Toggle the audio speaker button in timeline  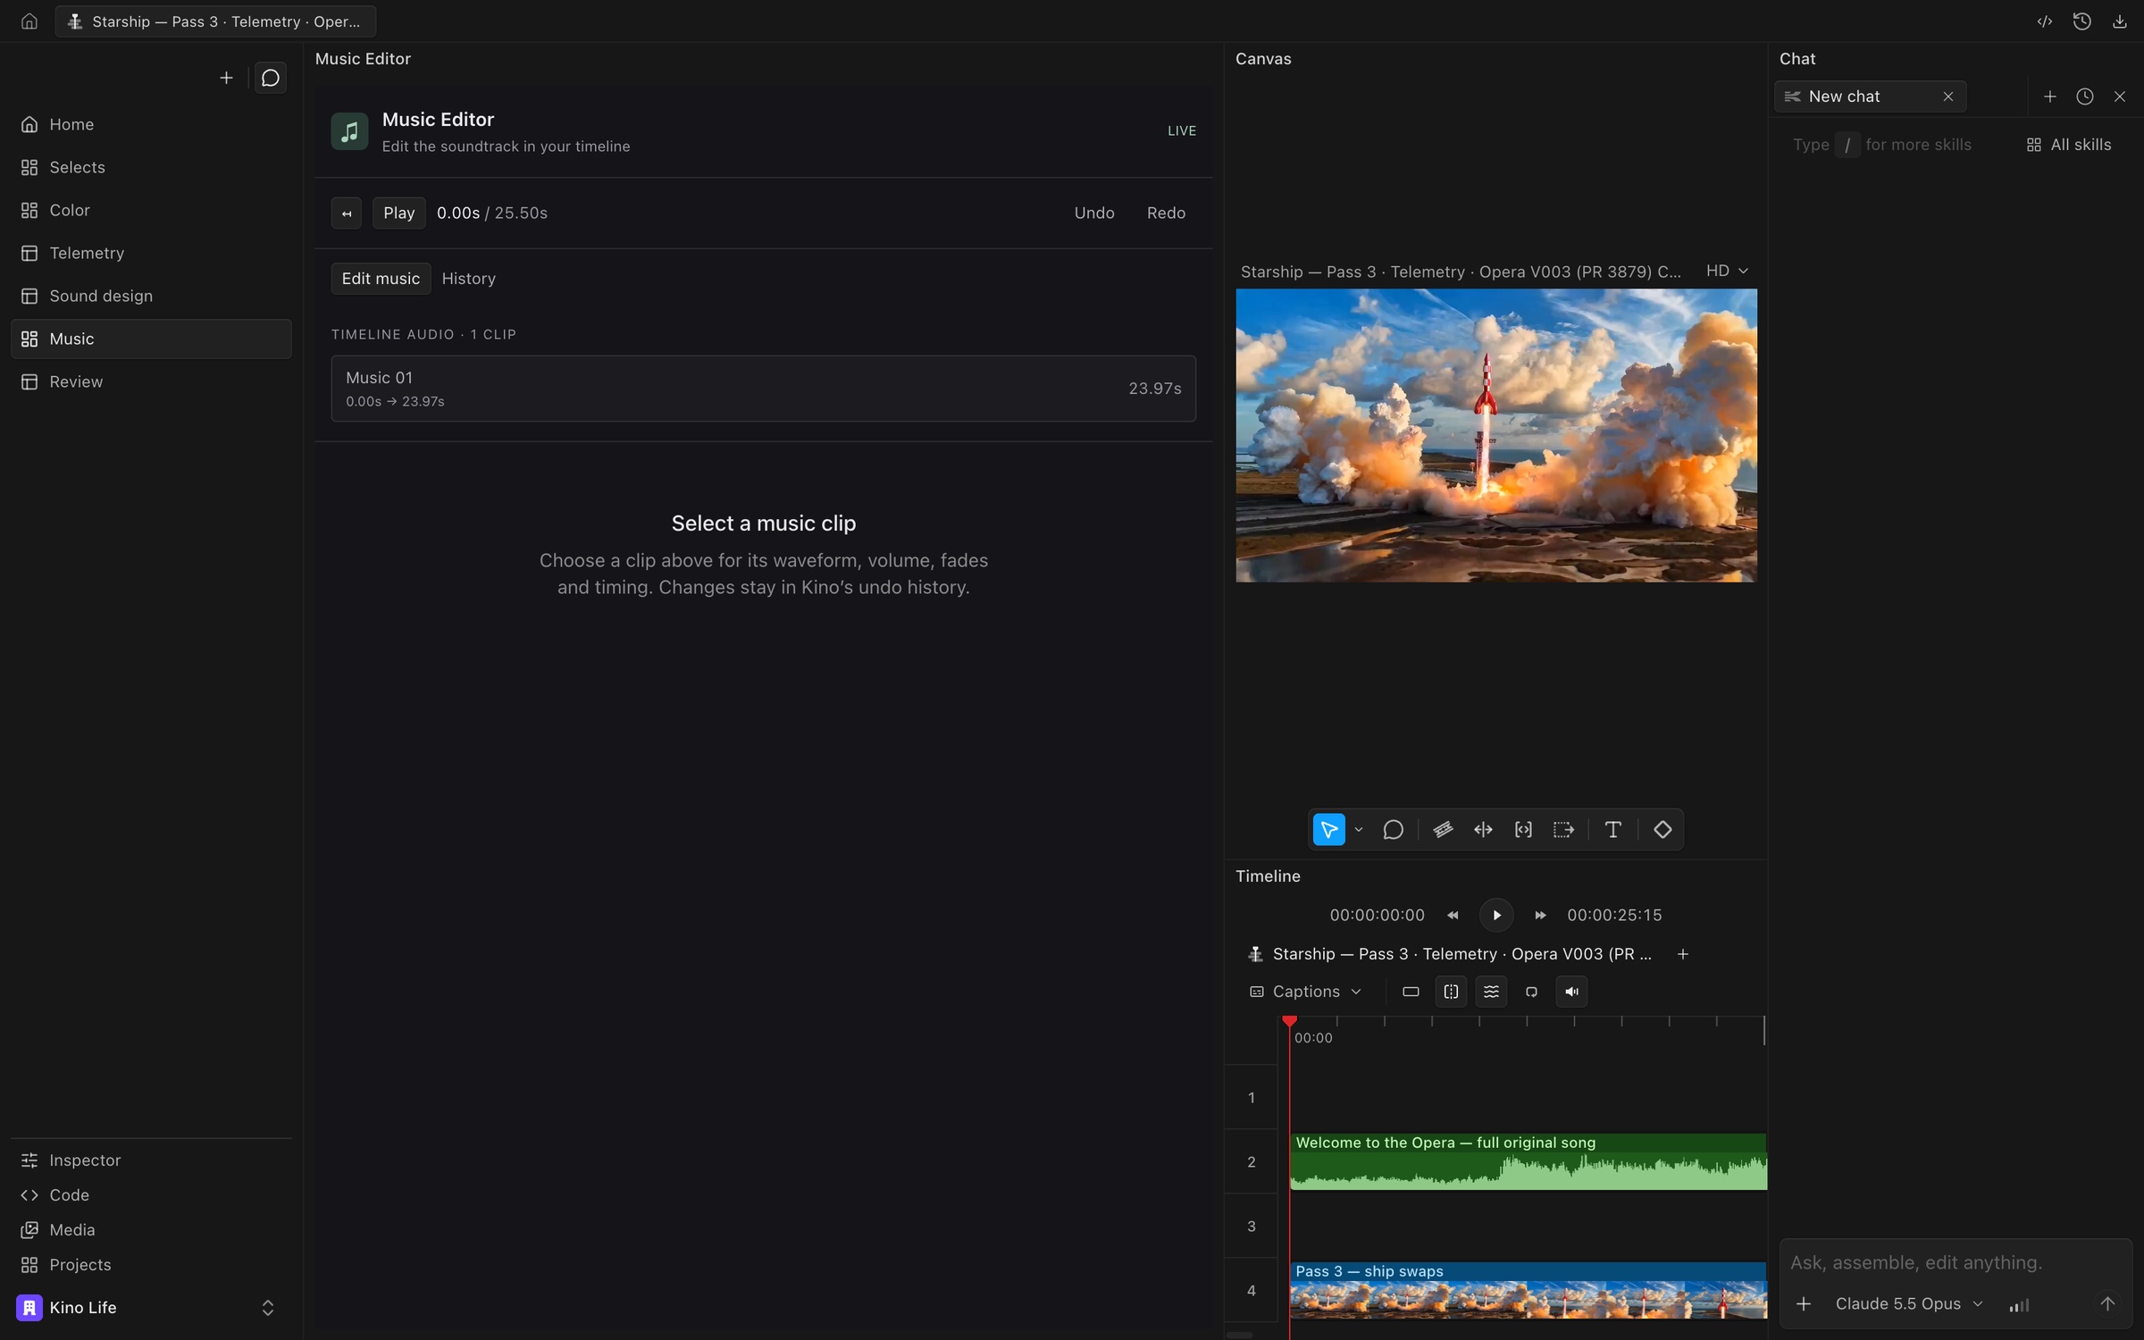tap(1571, 992)
